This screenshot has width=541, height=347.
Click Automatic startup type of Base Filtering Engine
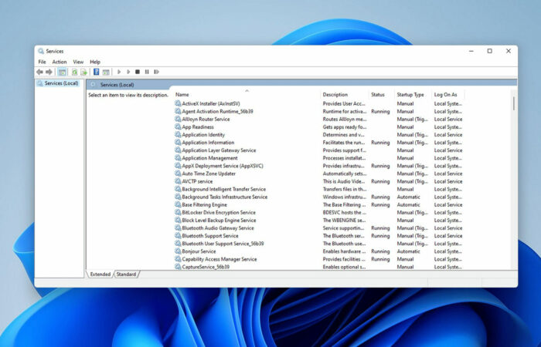[x=409, y=204]
